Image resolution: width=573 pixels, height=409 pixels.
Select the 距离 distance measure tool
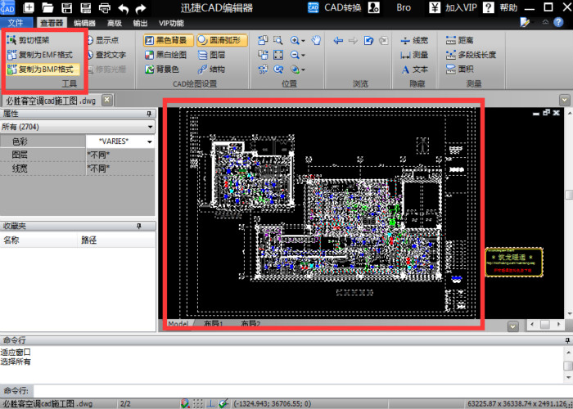click(x=460, y=40)
